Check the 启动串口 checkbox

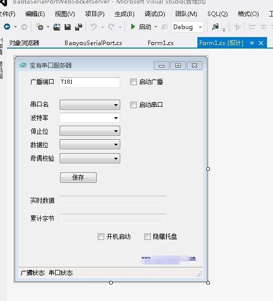point(133,105)
